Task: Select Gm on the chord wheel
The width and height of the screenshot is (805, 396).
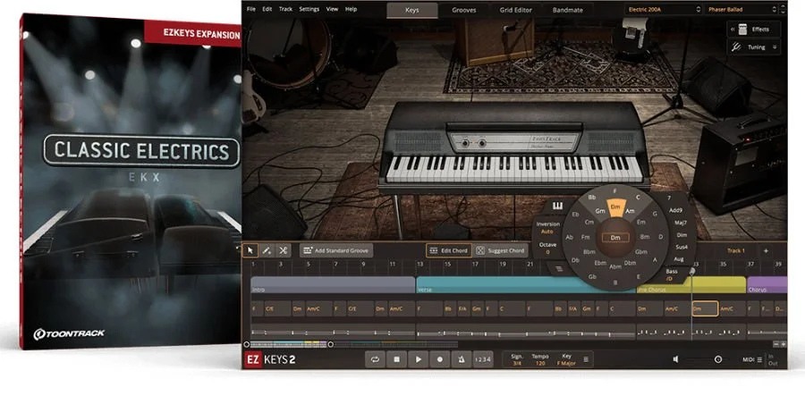Action: (x=600, y=211)
